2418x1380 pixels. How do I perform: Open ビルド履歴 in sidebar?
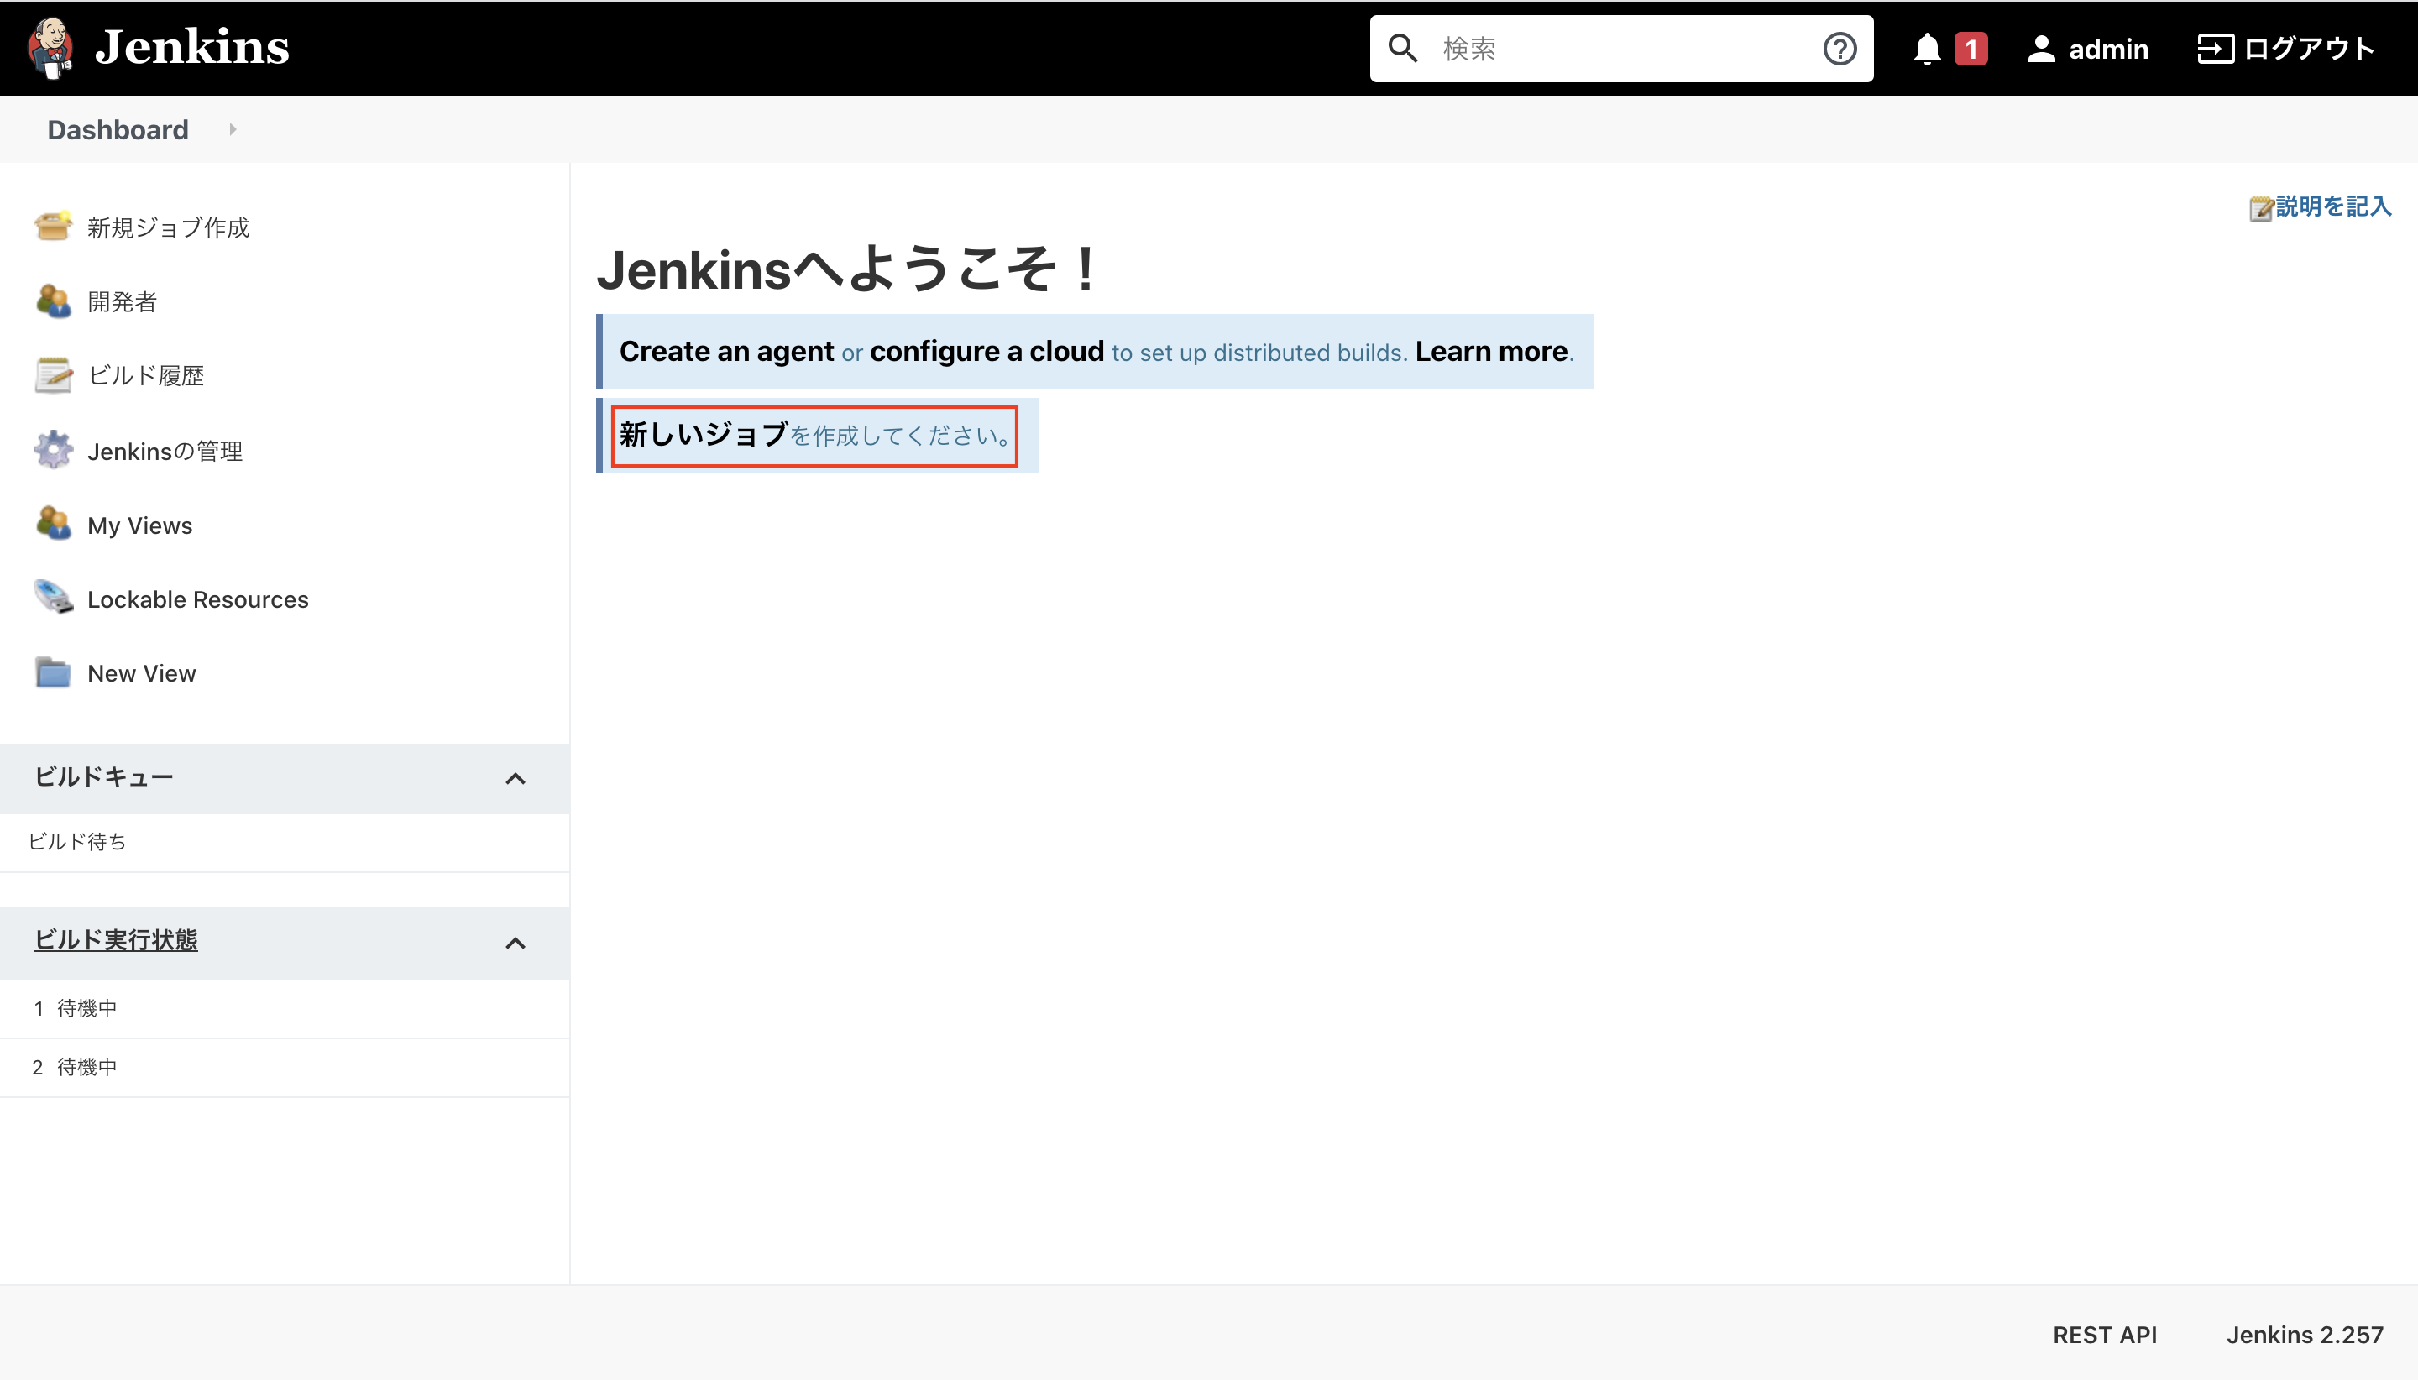pos(146,375)
